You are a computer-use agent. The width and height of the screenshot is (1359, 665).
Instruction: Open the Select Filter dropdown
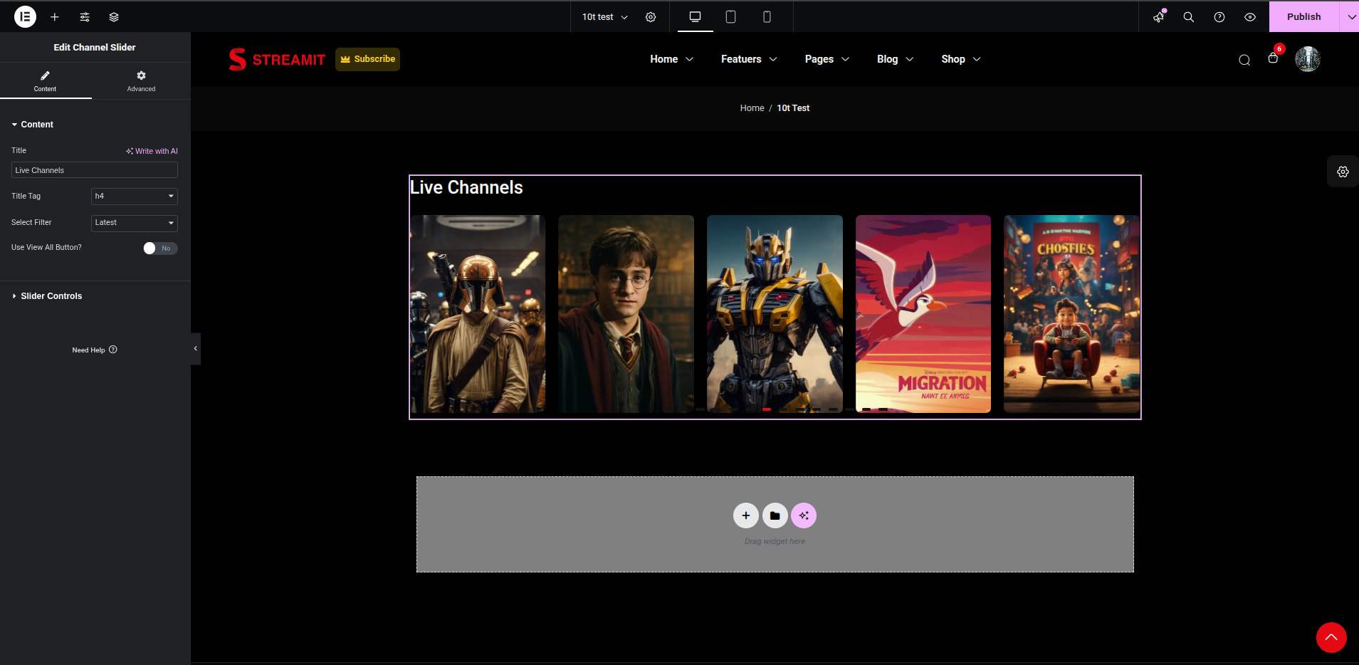point(135,223)
